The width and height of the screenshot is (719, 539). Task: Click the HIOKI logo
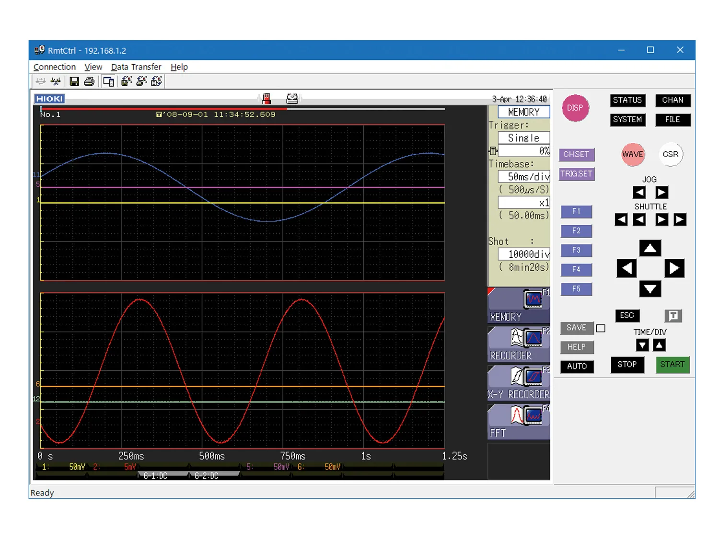[49, 99]
